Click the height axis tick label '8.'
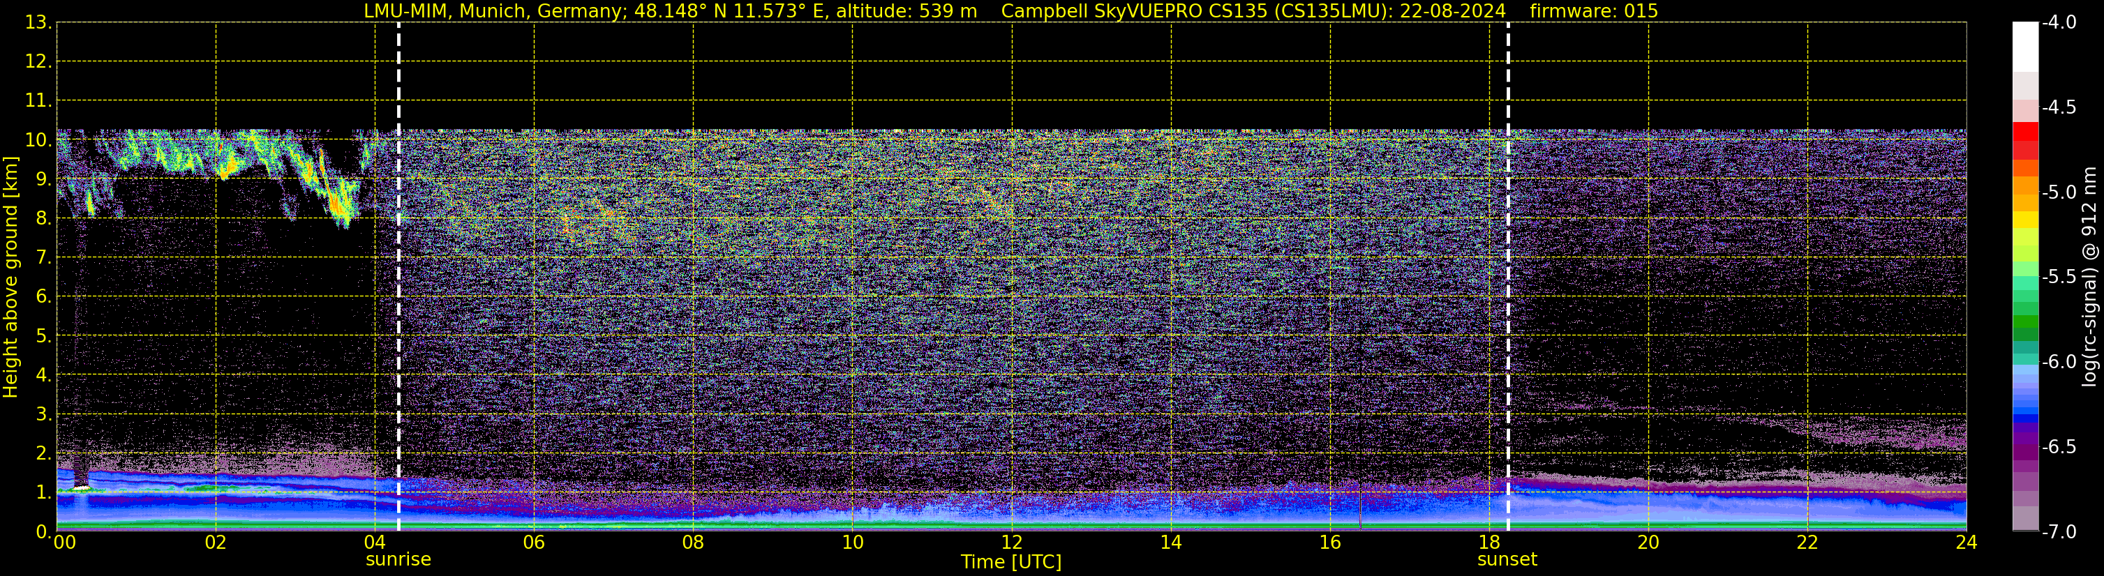Viewport: 2104px width, 576px height. (43, 219)
